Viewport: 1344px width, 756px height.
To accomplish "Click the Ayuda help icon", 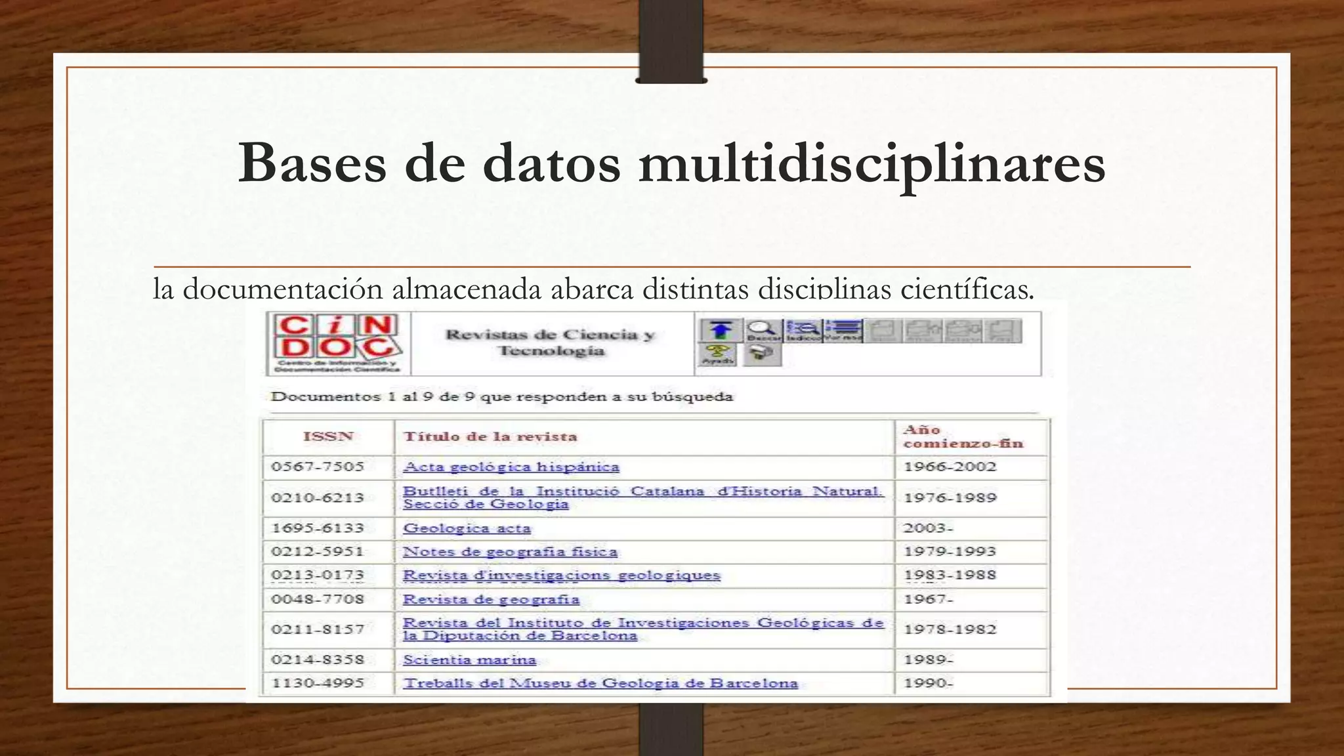I will coord(719,355).
